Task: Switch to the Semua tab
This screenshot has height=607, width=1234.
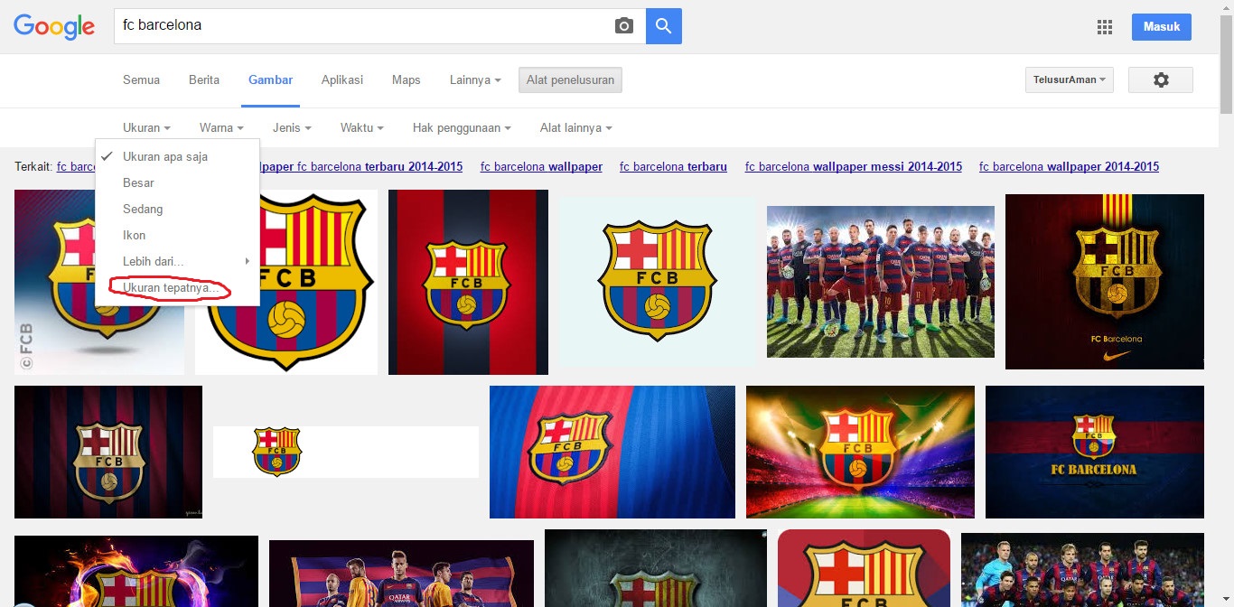Action: click(141, 79)
